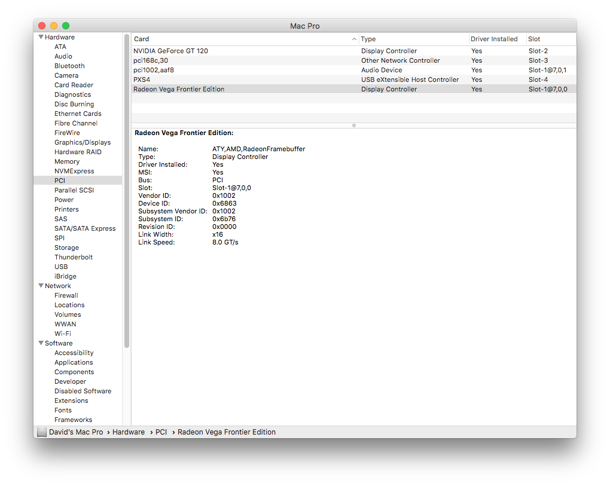This screenshot has width=610, height=486.
Task: Select PCI in the sidebar
Action: (x=78, y=181)
